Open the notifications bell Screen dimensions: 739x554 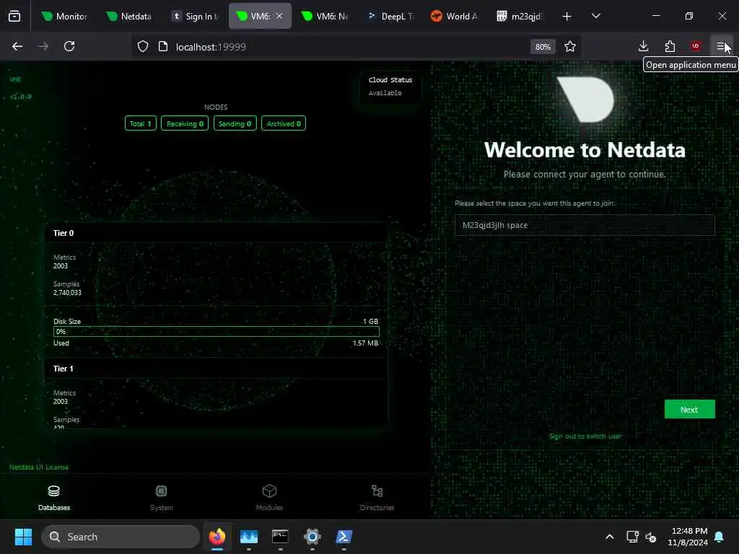tap(720, 537)
